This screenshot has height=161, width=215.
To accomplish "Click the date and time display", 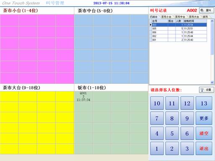I will (111, 3).
